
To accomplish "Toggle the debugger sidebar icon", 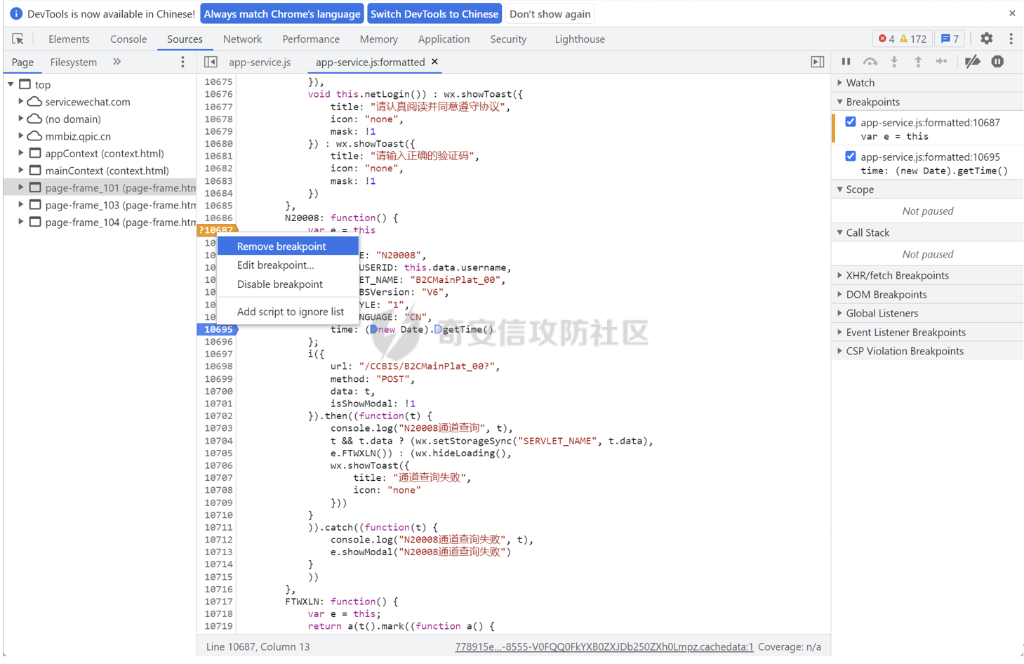I will 818,62.
